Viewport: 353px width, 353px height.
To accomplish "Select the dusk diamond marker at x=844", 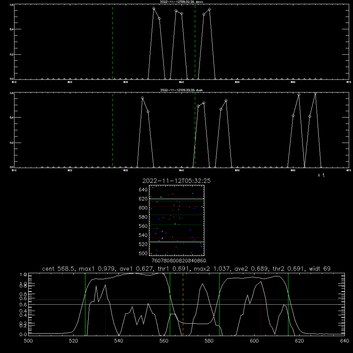I will tap(204, 103).
